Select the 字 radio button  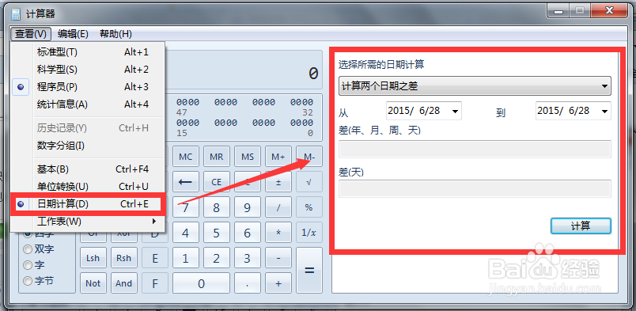(28, 265)
